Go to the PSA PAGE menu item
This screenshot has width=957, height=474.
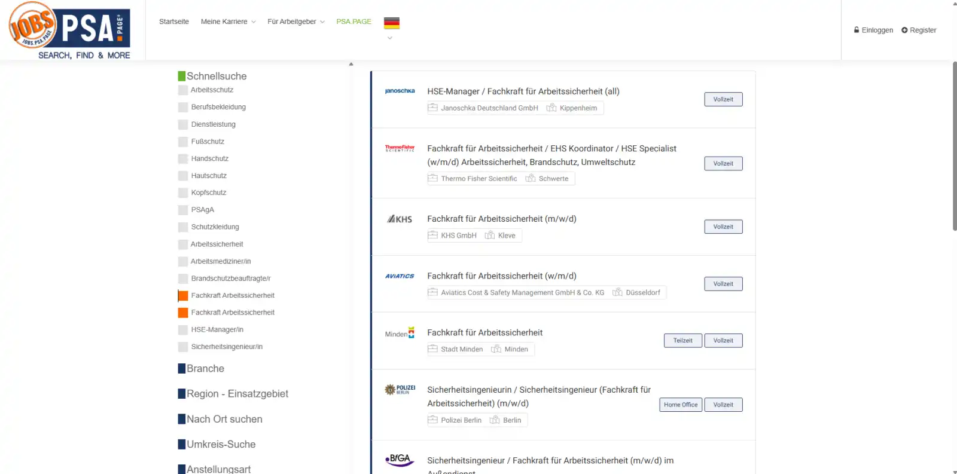[353, 22]
